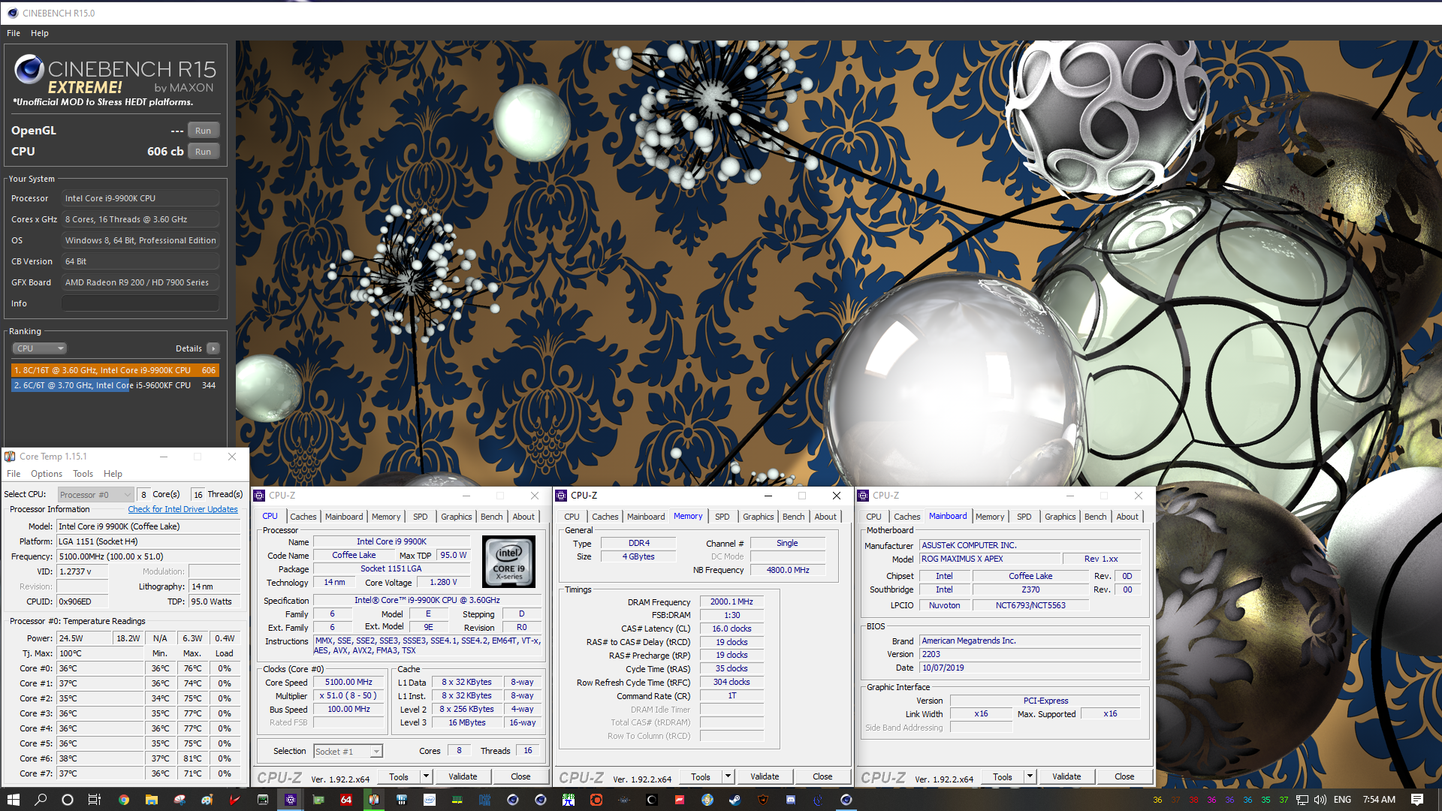The width and height of the screenshot is (1442, 811).
Task: Click Core Speed value 5100.00 MHz
Action: point(348,682)
